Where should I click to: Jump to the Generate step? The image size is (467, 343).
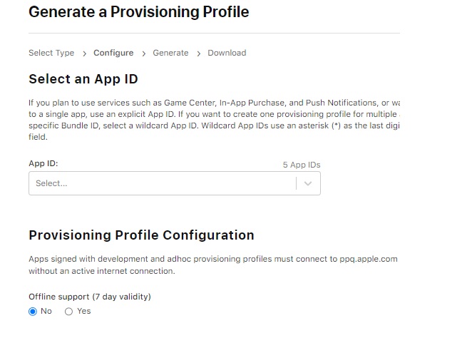pos(170,53)
